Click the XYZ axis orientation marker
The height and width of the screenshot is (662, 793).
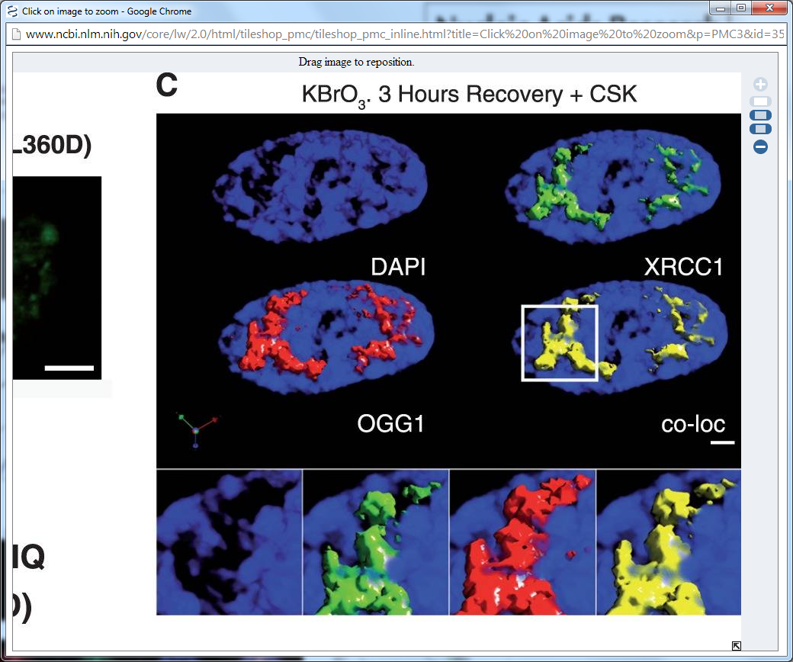tap(197, 430)
